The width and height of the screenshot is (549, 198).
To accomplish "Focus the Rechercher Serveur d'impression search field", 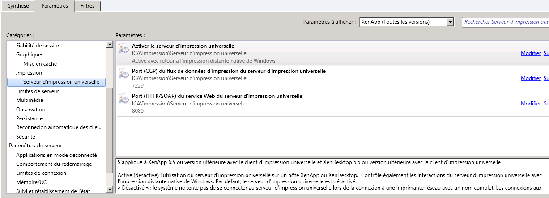I will coord(506,22).
